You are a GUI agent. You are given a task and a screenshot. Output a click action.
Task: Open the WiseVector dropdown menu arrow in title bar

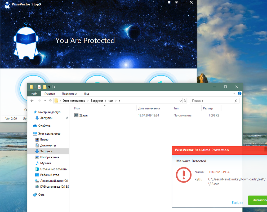(x=176, y=2)
